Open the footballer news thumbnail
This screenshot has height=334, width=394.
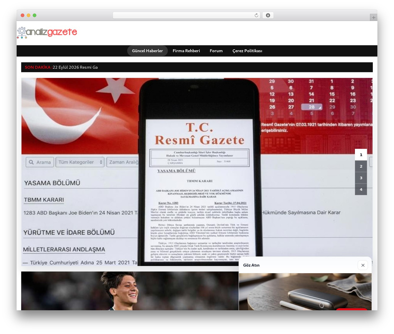coord(130,291)
